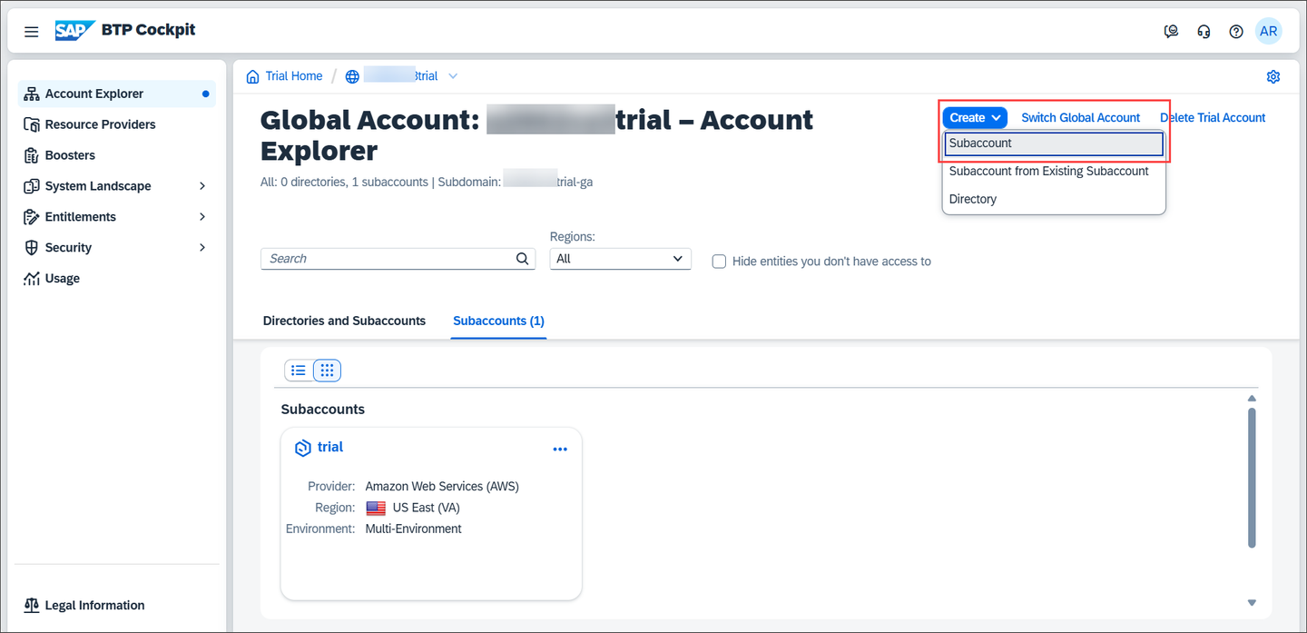Open the AR user profile avatar
Viewport: 1307px width, 633px height.
coord(1269,31)
